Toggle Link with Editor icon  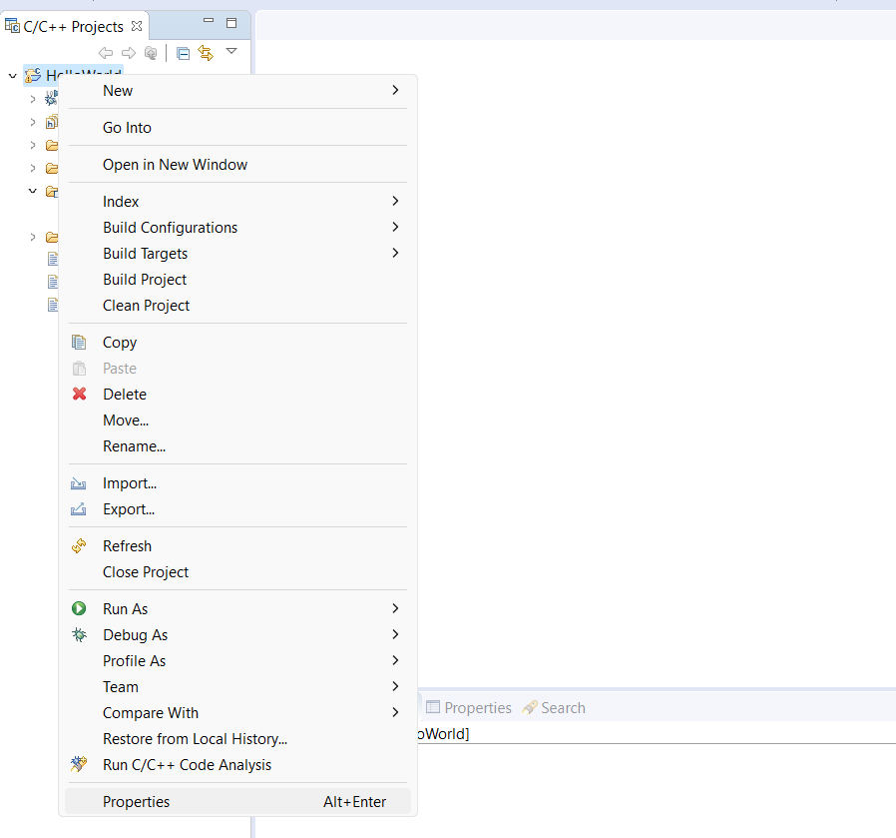click(206, 53)
